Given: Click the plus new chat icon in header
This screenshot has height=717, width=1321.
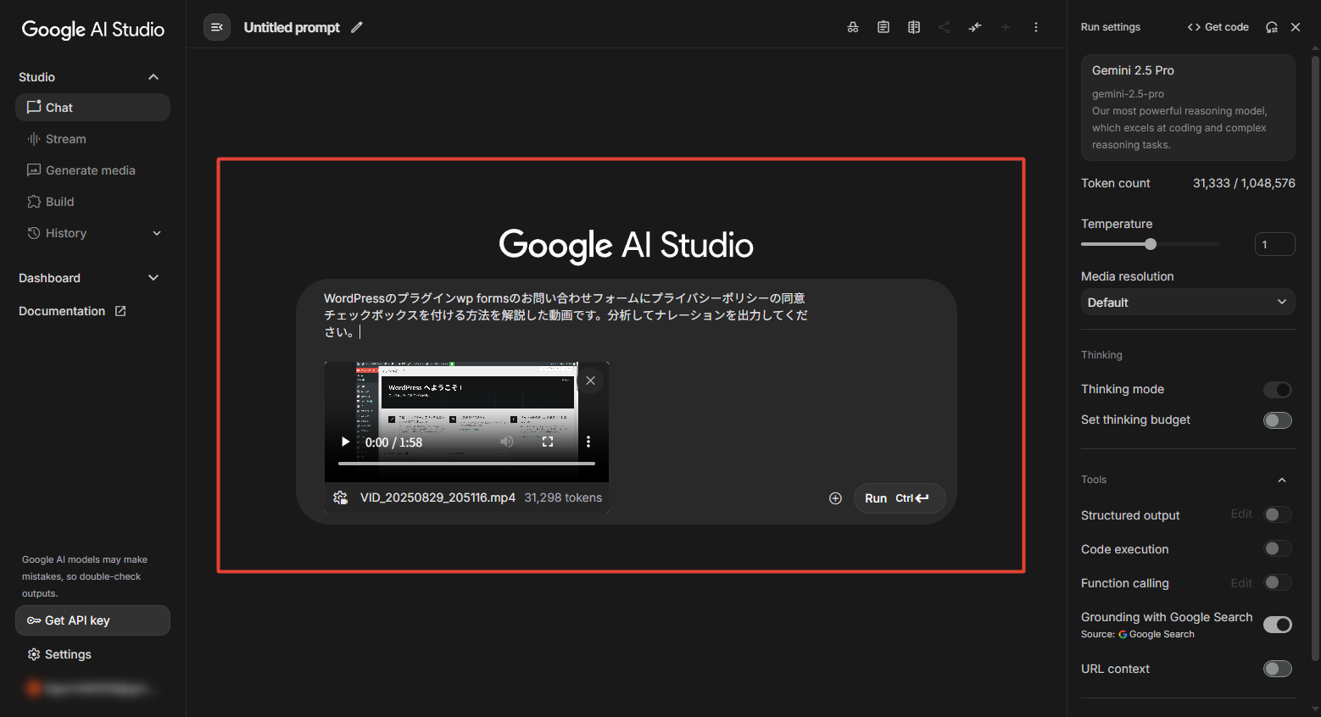Looking at the screenshot, I should [x=1006, y=27].
